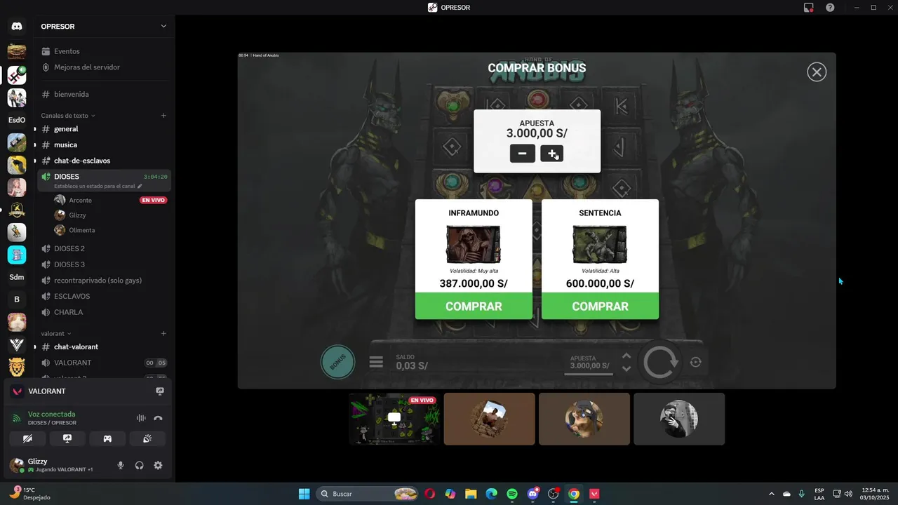This screenshot has width=898, height=505.
Task: Select the gray participant tile
Action: [679, 419]
